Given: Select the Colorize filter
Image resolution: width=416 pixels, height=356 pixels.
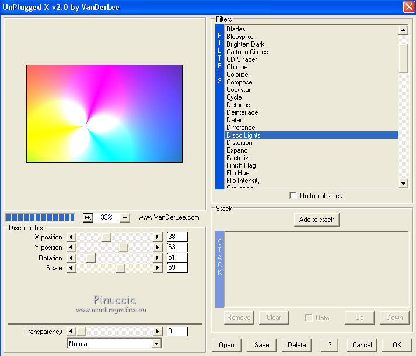Looking at the screenshot, I should point(312,75).
